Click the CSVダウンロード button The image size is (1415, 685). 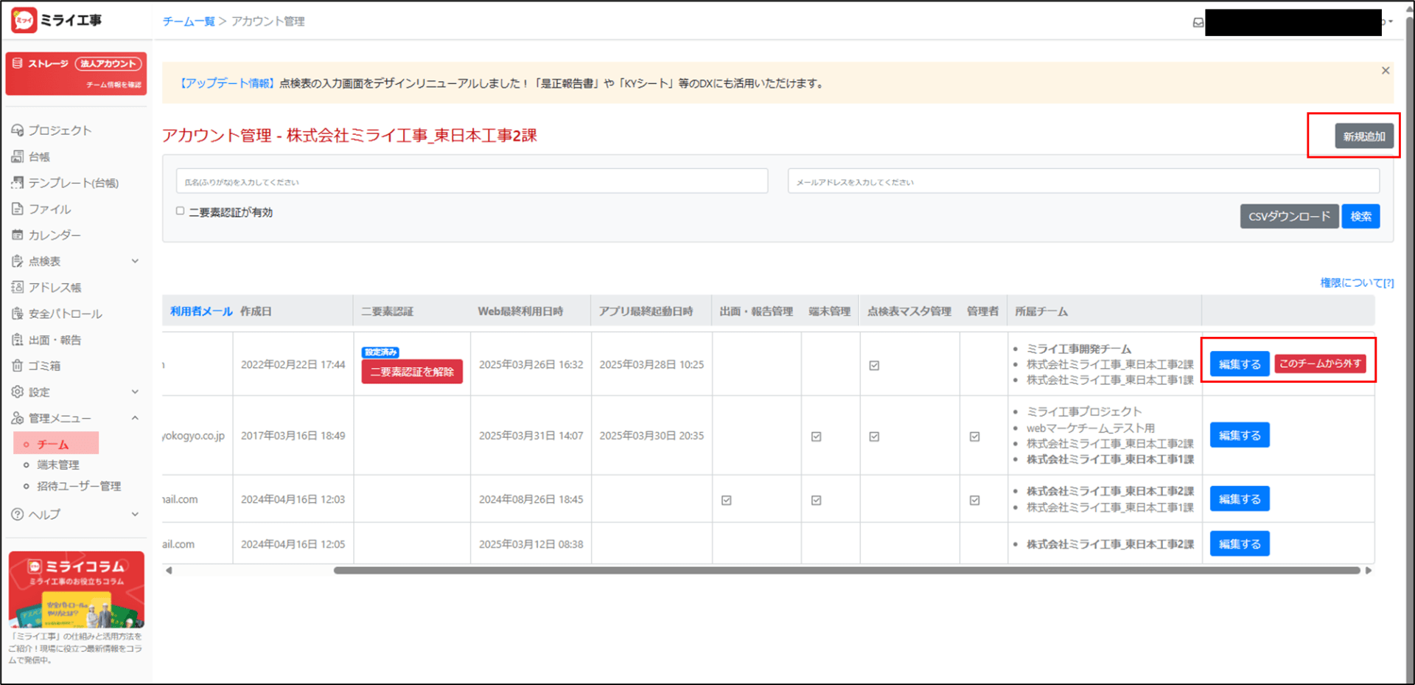1289,216
